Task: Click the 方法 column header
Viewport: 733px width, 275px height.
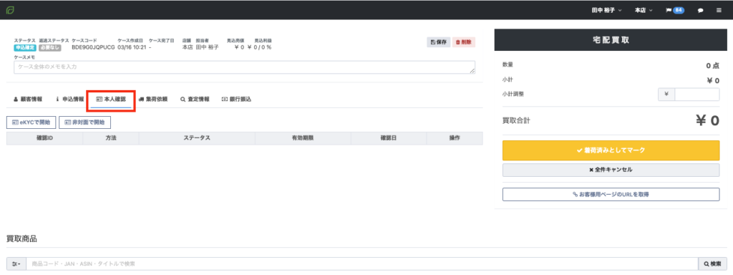Action: [111, 138]
